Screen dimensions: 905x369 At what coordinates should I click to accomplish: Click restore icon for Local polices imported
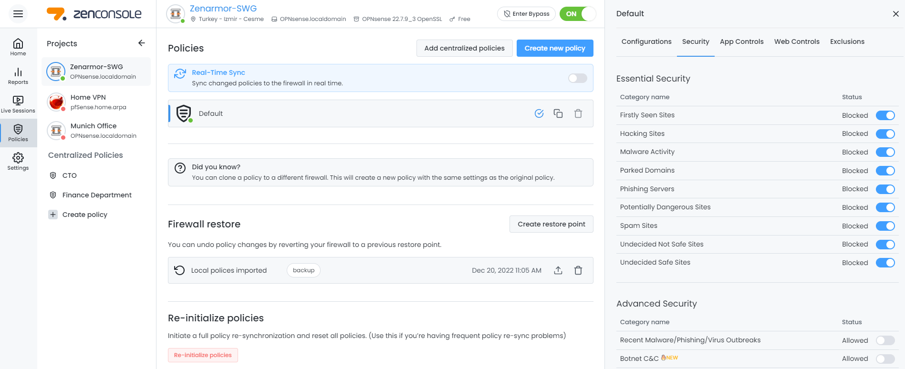pyautogui.click(x=179, y=270)
